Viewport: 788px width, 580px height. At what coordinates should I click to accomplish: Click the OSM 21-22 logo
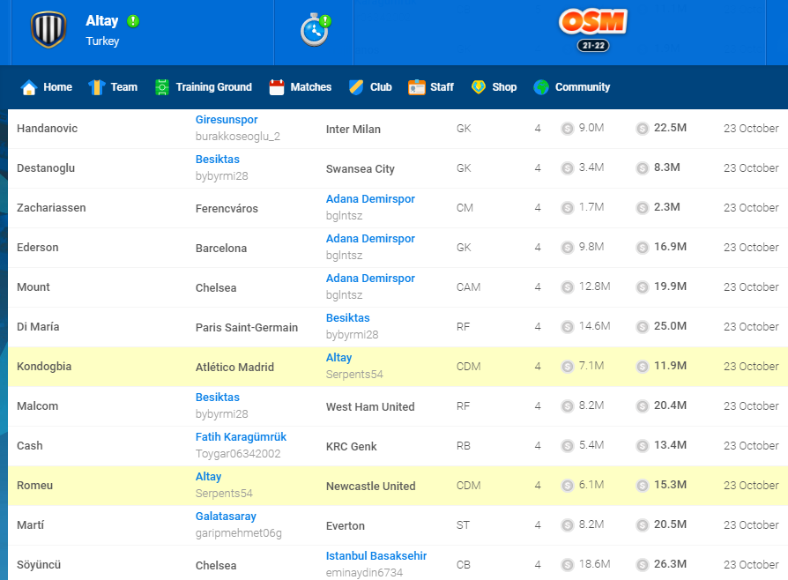click(x=593, y=30)
